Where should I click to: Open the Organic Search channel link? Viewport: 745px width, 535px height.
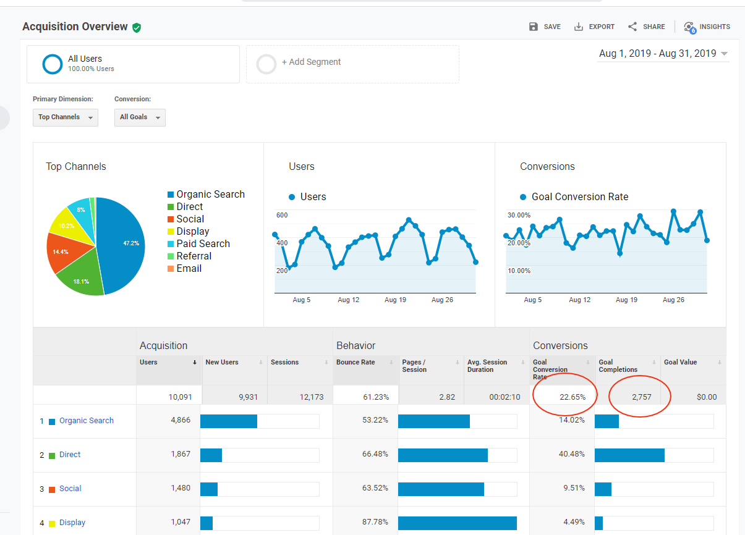point(87,421)
